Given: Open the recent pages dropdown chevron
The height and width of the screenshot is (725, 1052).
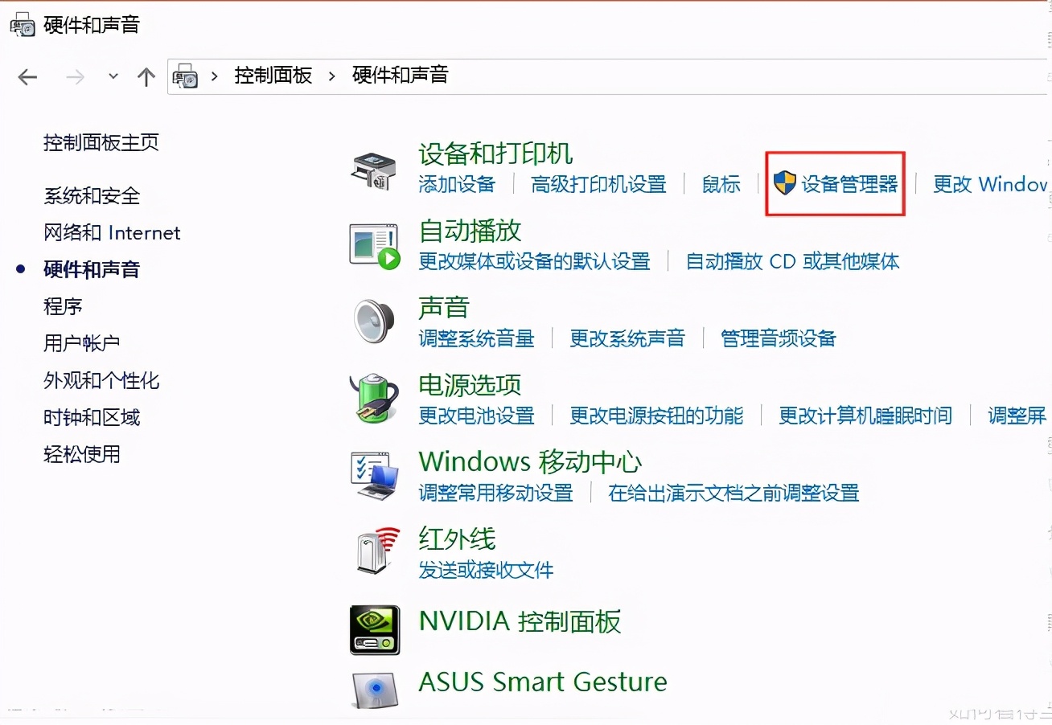Looking at the screenshot, I should point(113,77).
